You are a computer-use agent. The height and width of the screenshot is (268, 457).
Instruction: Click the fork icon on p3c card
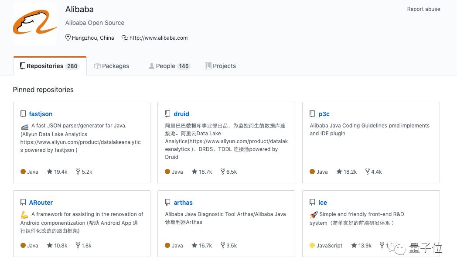pos(368,172)
